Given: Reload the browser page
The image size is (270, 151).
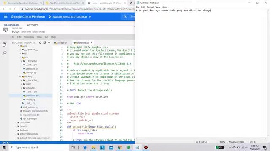Looking at the screenshot, I should click(x=15, y=9).
